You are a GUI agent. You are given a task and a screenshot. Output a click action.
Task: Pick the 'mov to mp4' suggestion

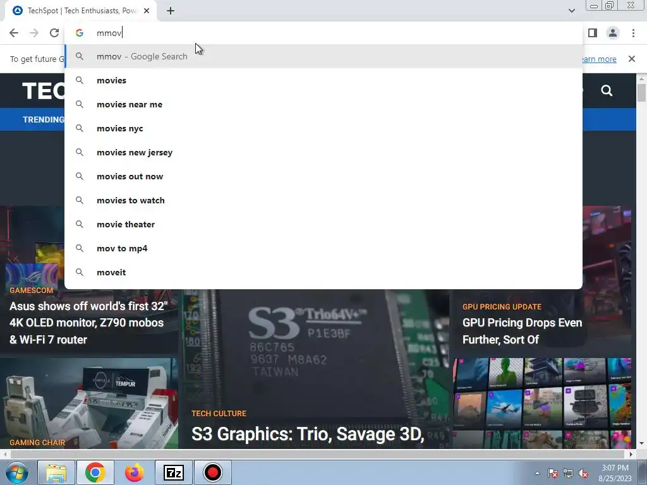(x=323, y=248)
